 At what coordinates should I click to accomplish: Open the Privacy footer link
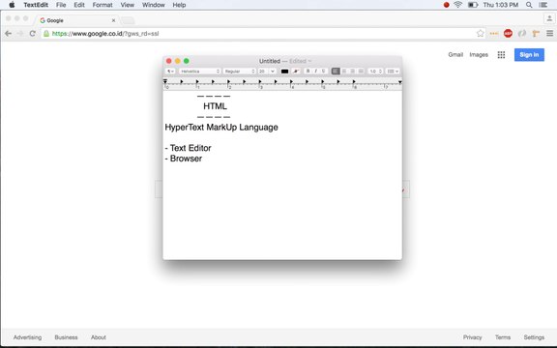tap(472, 337)
